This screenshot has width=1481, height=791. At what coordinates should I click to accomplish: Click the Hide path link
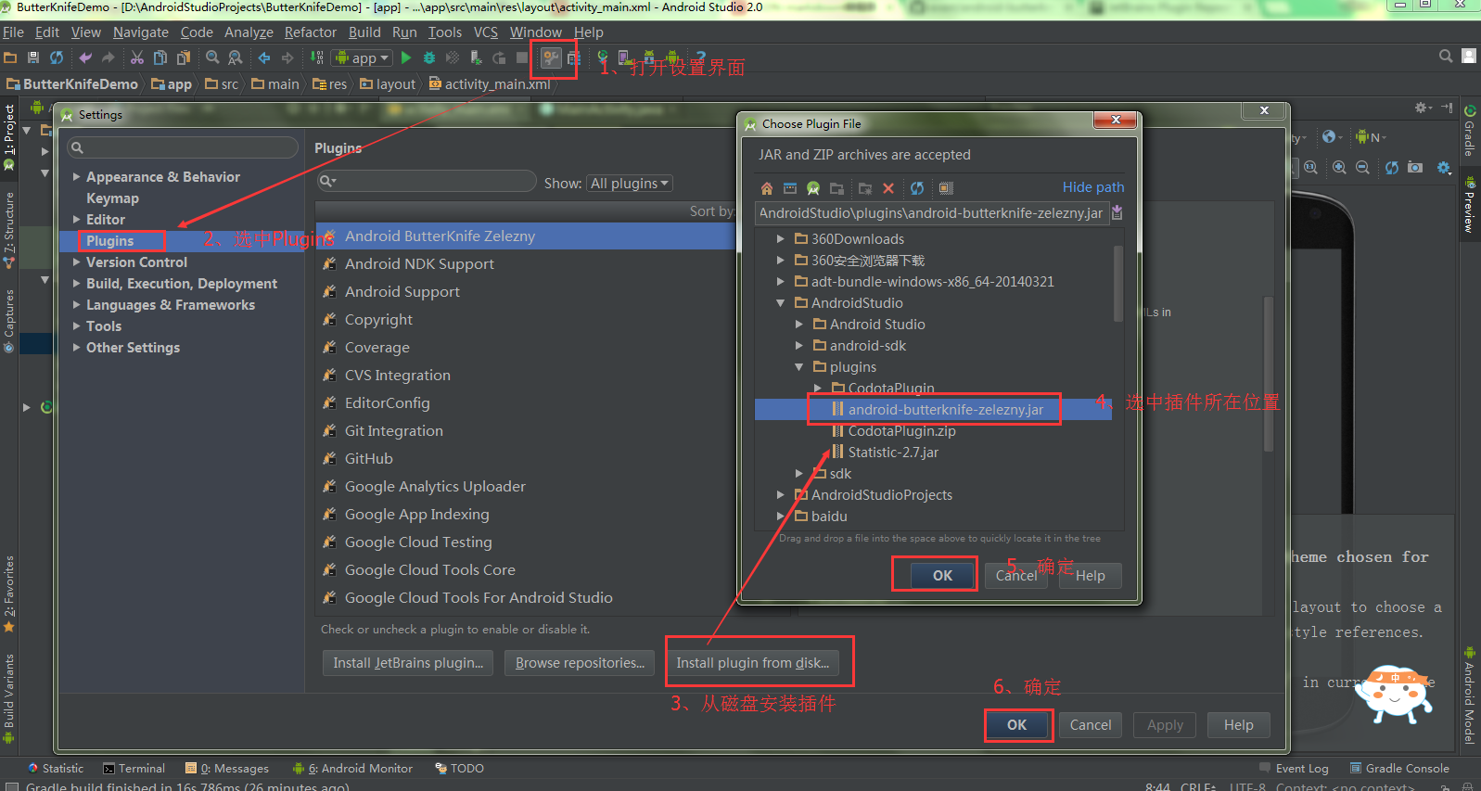(1093, 187)
